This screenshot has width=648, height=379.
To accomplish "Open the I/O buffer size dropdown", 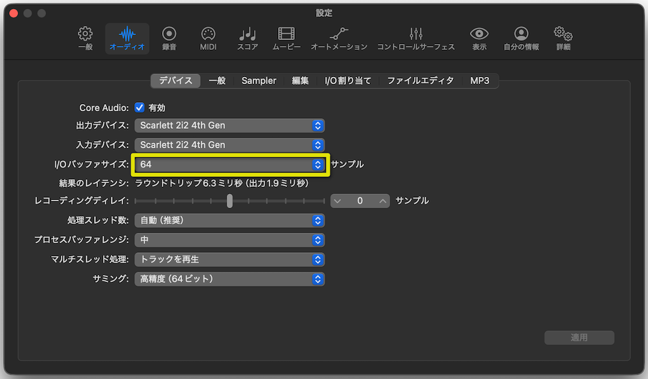I will (229, 164).
